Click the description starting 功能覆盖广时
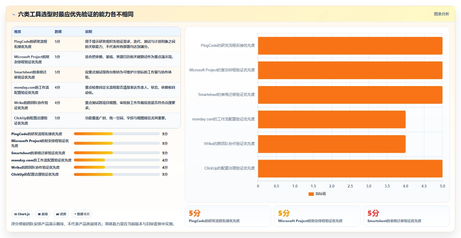The height and width of the screenshot is (238, 461). (x=126, y=118)
